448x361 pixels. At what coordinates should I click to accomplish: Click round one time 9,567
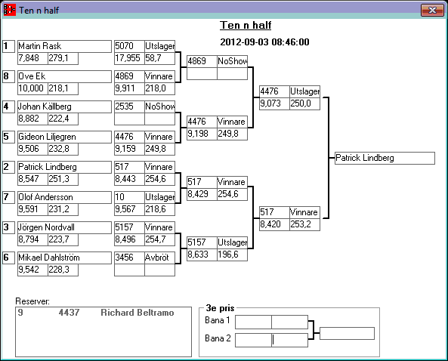coord(129,210)
